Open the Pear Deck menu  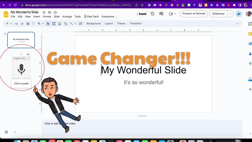pyautogui.click(x=91, y=17)
